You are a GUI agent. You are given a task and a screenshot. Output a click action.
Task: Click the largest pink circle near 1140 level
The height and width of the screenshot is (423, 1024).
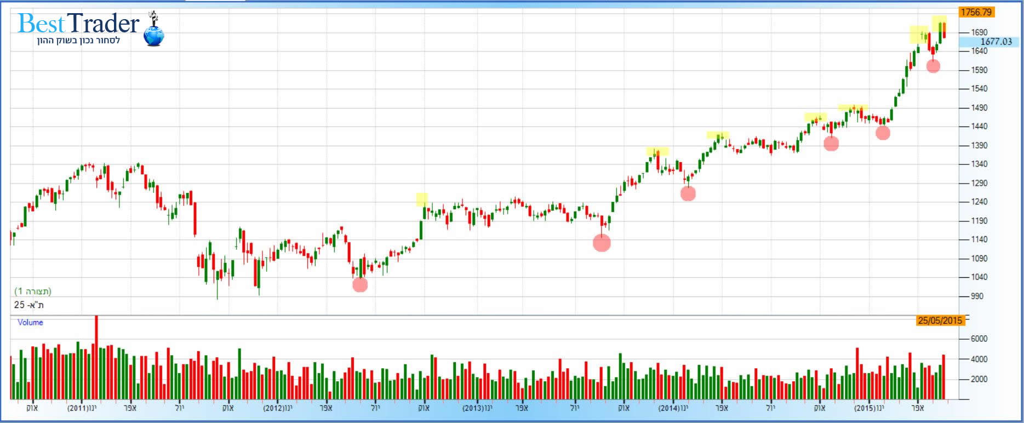coord(602,243)
